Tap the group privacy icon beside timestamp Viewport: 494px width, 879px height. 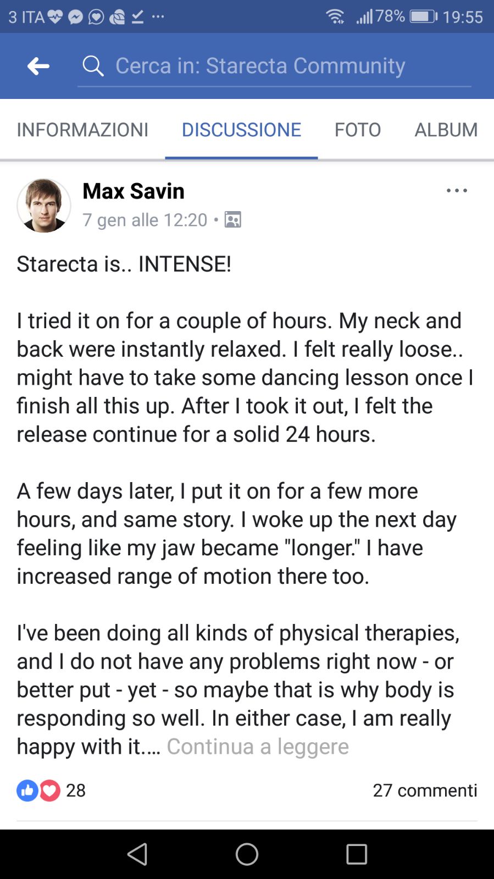tap(233, 220)
